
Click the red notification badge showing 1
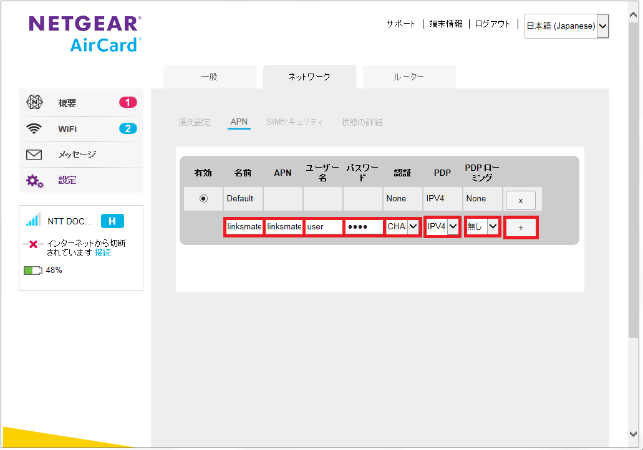tap(128, 102)
